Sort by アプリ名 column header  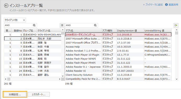[83, 31]
